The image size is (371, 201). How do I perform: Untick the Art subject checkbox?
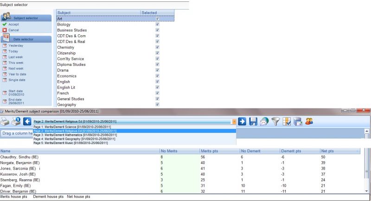[157, 19]
